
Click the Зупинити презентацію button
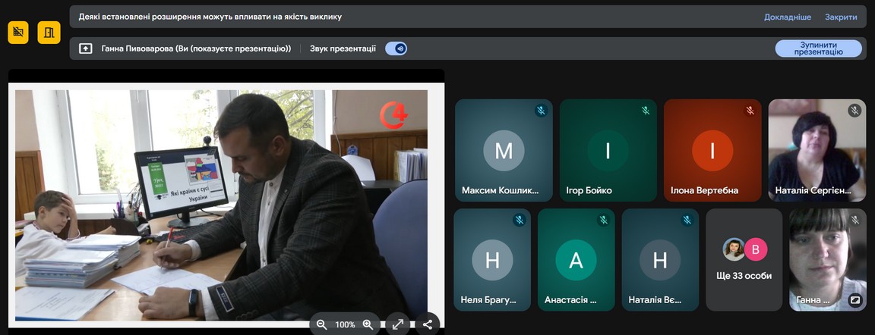coord(818,49)
